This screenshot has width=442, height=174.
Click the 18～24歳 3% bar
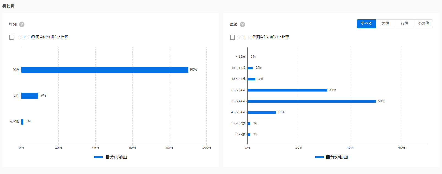coord(252,79)
